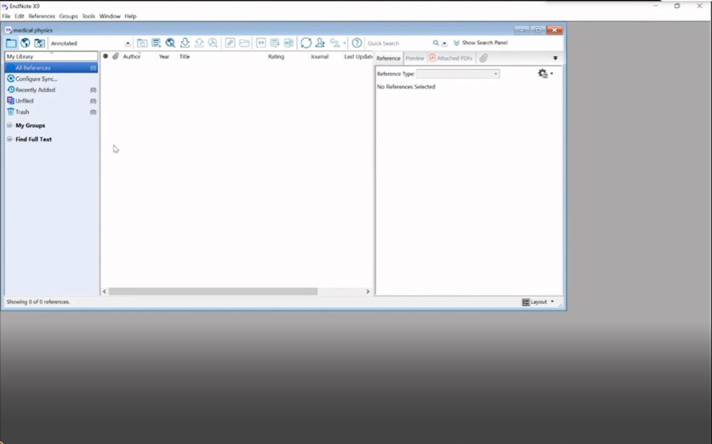Open the reference panel tab menu arrow
Viewport: 712px width, 444px height.
pos(555,58)
